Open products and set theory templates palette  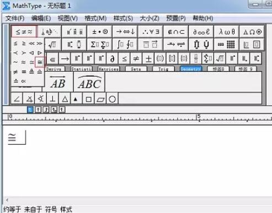coord(201,44)
